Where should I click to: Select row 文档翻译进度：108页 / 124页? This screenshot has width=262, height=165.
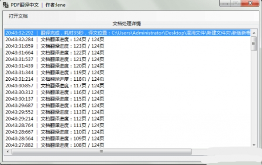pos(128,145)
